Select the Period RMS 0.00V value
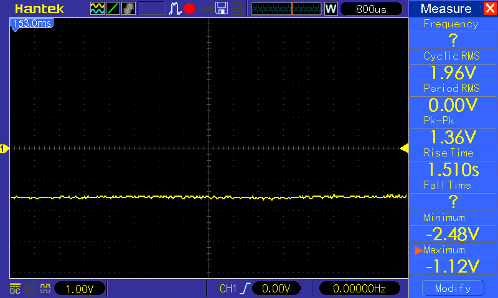 coord(453,105)
